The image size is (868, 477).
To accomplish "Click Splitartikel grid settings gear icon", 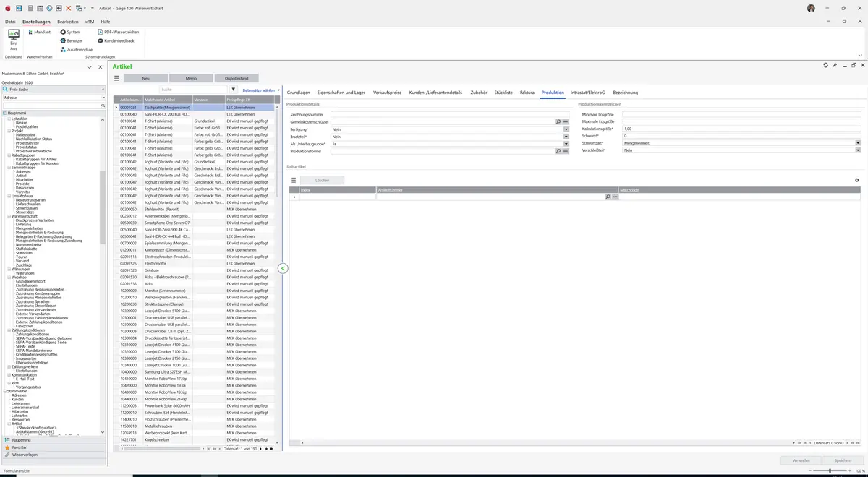I will point(857,180).
